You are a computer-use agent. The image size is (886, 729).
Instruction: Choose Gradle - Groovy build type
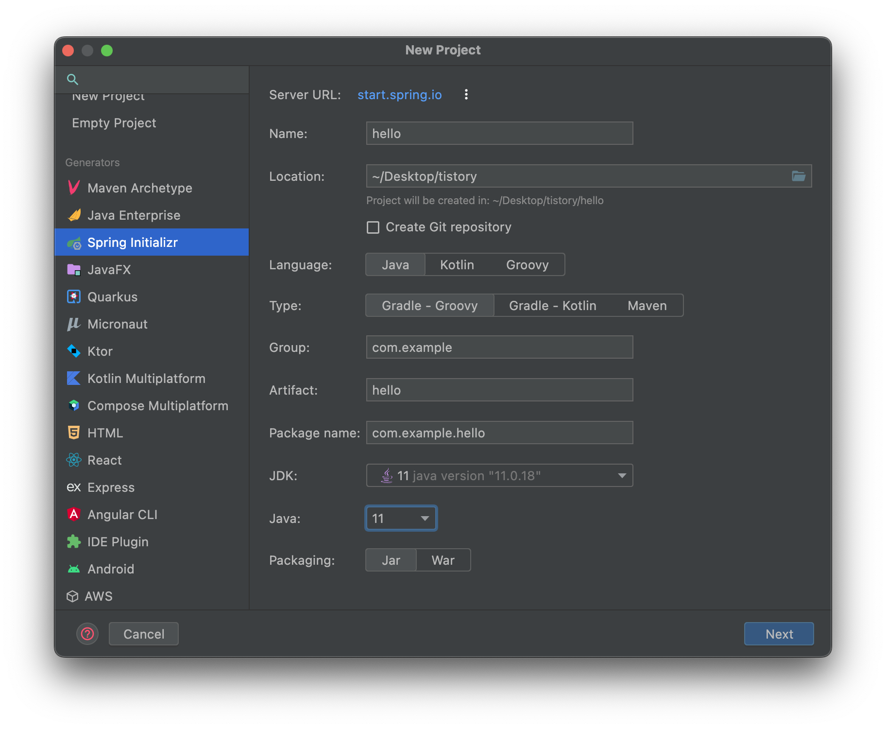coord(430,306)
